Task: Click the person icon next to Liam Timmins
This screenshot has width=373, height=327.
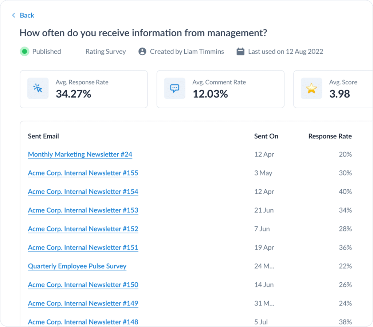Action: click(x=142, y=51)
